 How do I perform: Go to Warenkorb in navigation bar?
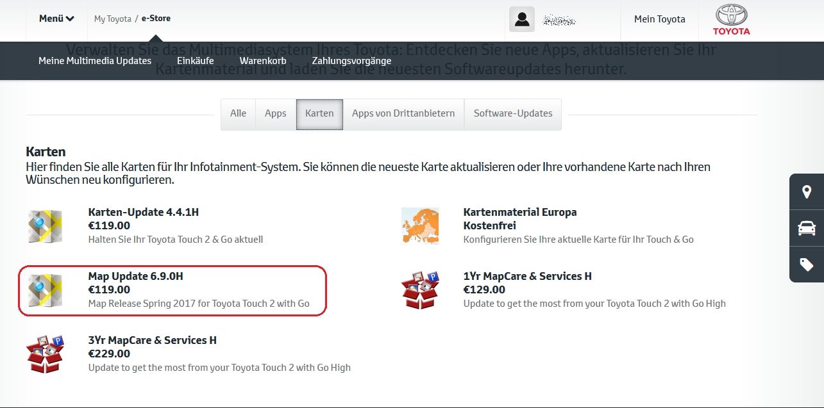point(263,61)
